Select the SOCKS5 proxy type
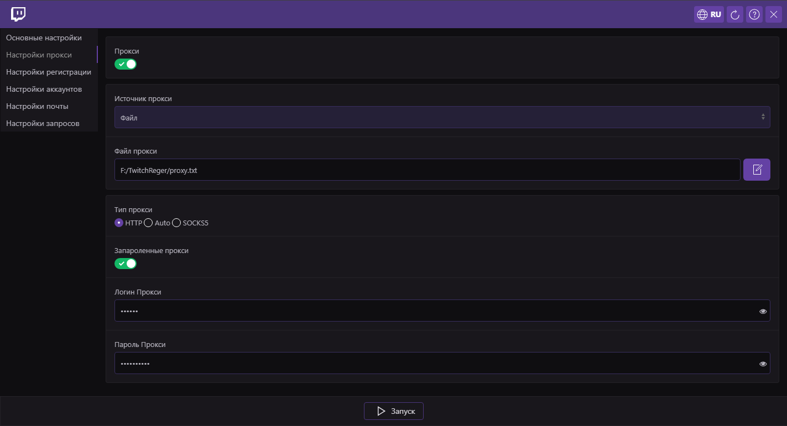The height and width of the screenshot is (426, 787). (x=176, y=223)
